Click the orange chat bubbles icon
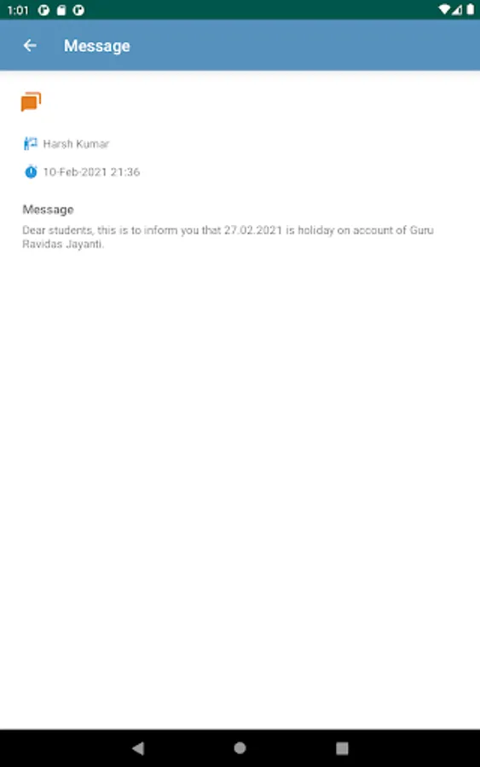Viewport: 480px width, 767px height. [31, 101]
